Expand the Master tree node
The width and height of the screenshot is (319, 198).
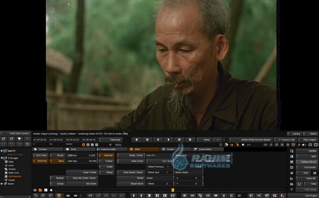(x=2, y=184)
